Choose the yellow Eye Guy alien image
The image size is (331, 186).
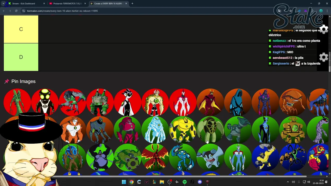[155, 102]
